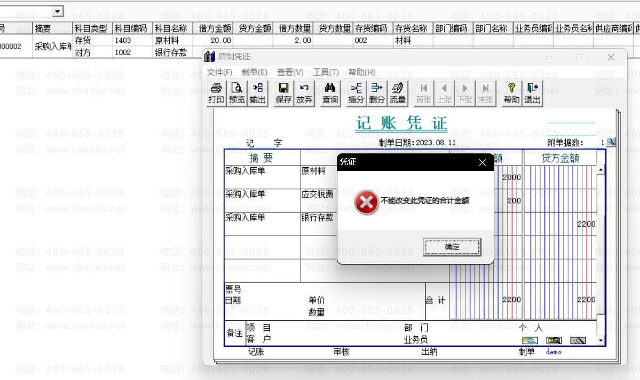Click the 贷方数量 column header

[333, 28]
